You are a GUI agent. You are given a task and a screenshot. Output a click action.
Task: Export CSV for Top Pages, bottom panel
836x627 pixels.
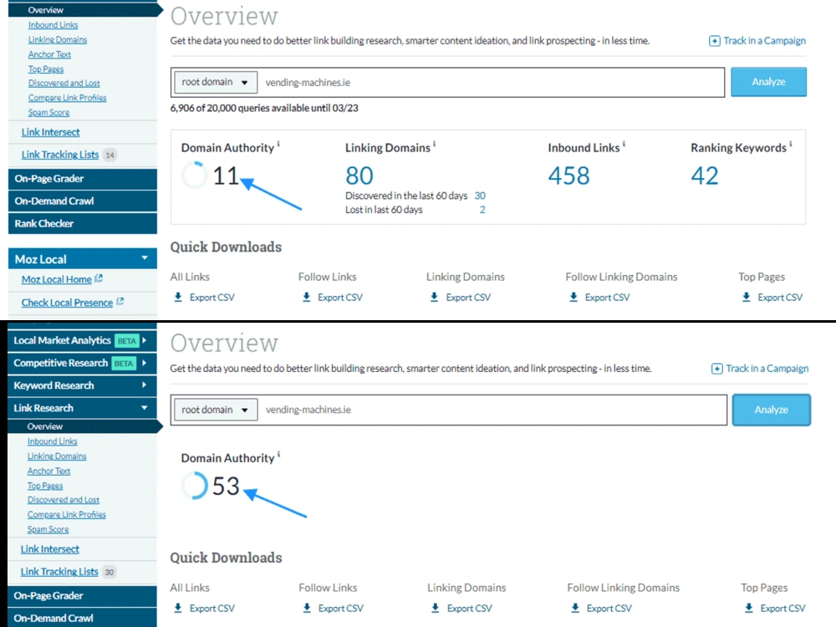(x=782, y=609)
